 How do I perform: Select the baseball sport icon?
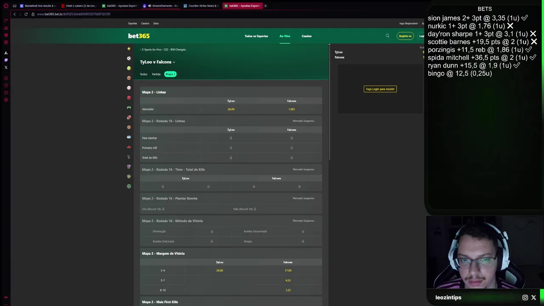click(129, 88)
